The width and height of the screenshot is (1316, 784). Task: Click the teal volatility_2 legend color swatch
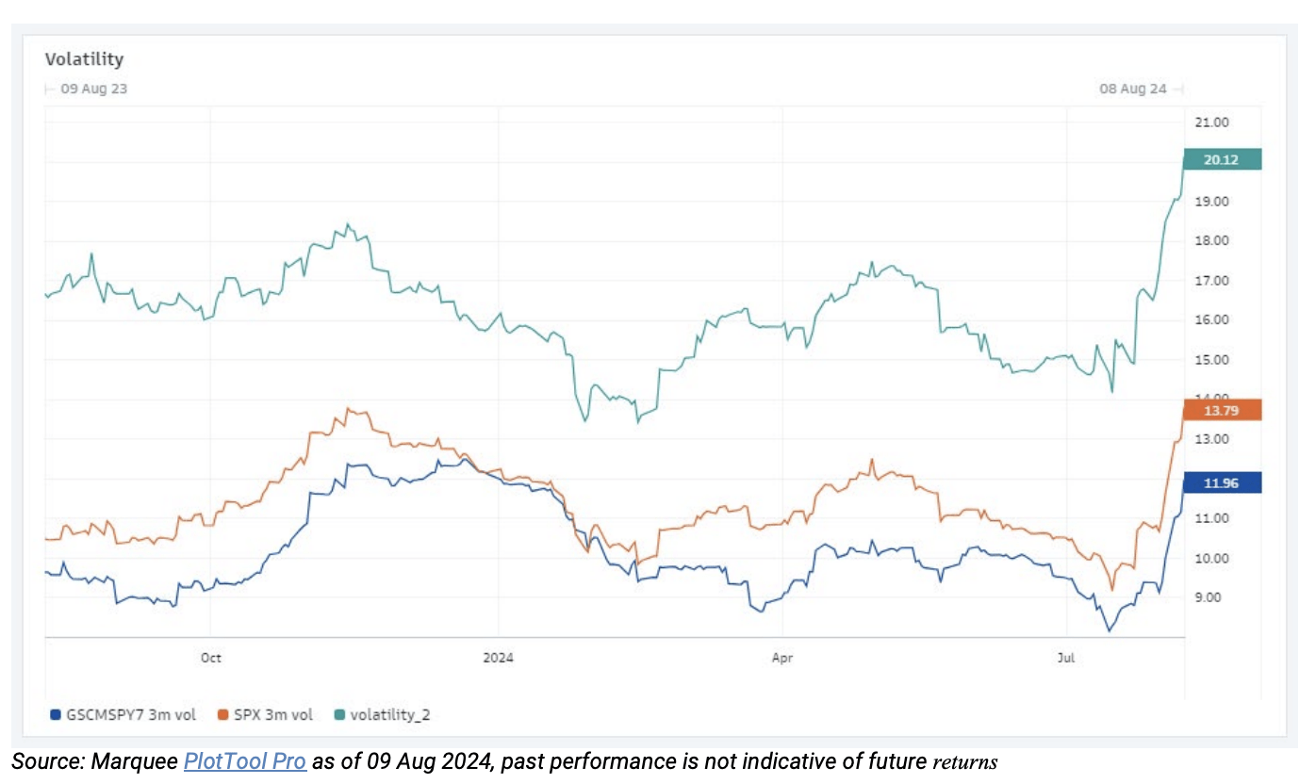click(340, 715)
